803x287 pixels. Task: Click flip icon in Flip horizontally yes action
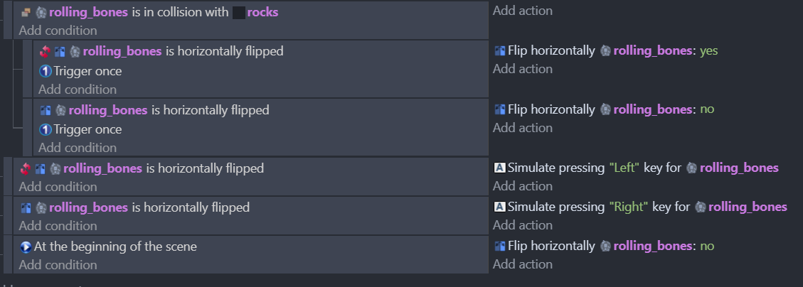click(499, 51)
